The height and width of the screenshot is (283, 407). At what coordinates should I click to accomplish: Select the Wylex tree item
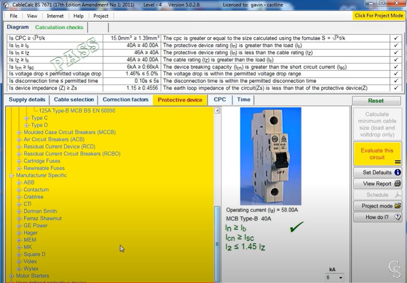(31, 269)
